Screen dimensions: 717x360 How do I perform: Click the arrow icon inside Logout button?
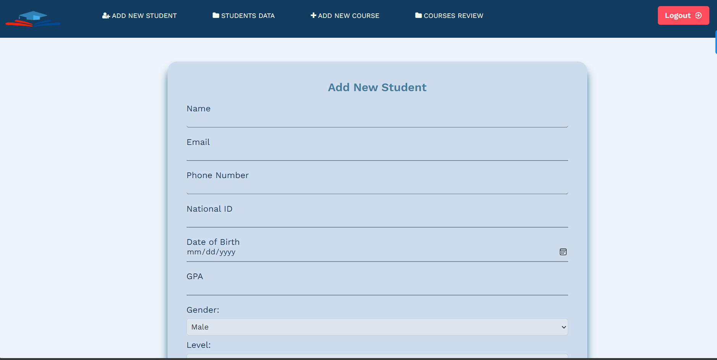pyautogui.click(x=699, y=16)
